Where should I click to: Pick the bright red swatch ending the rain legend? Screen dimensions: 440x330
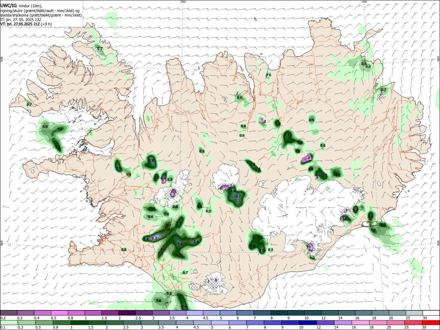click(431, 322)
